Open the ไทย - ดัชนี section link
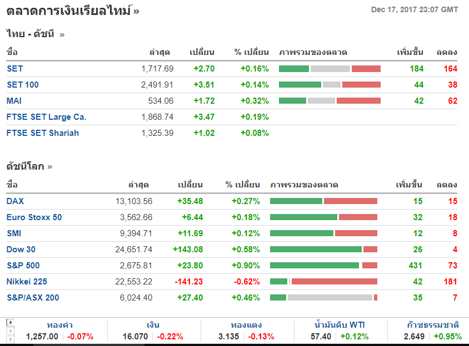The height and width of the screenshot is (346, 469). coord(36,34)
